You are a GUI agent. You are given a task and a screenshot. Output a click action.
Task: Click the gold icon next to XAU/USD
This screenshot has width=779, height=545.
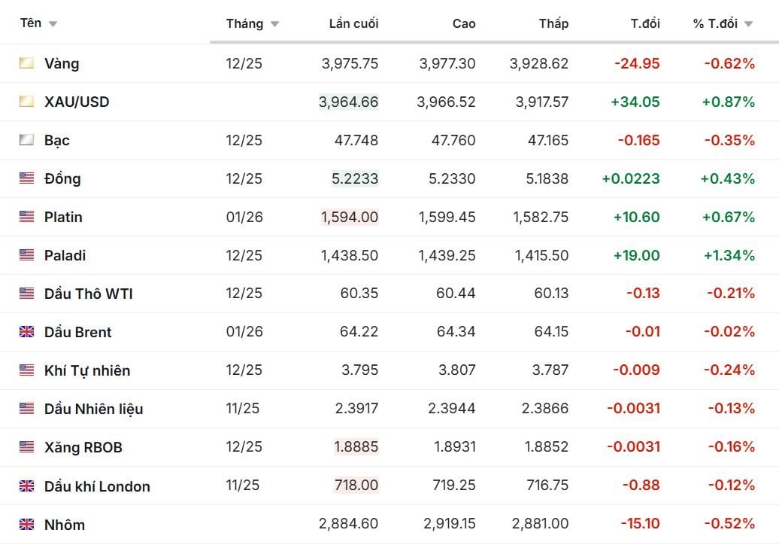[x=26, y=102]
